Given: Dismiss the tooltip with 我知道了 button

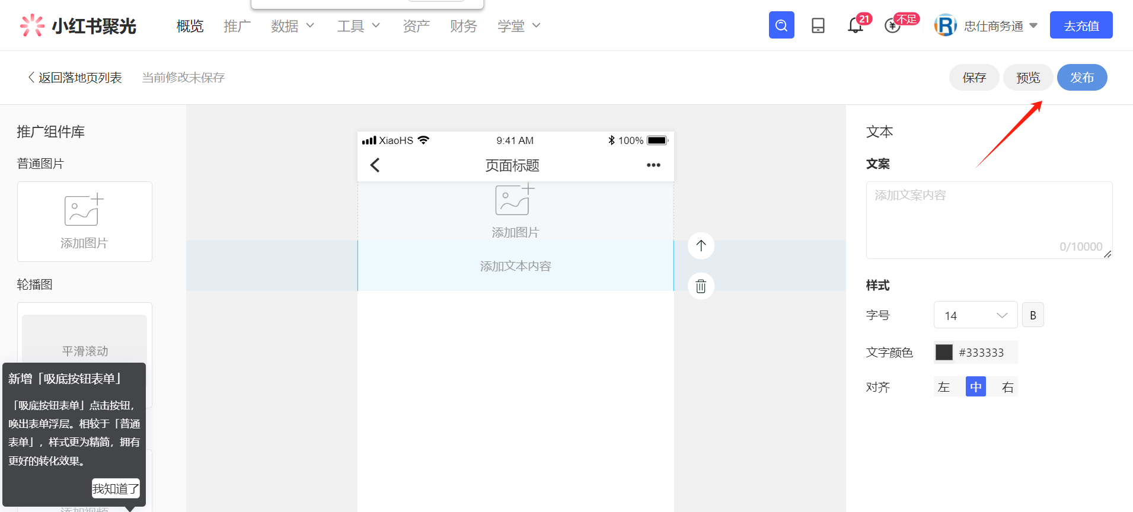Looking at the screenshot, I should click(116, 488).
